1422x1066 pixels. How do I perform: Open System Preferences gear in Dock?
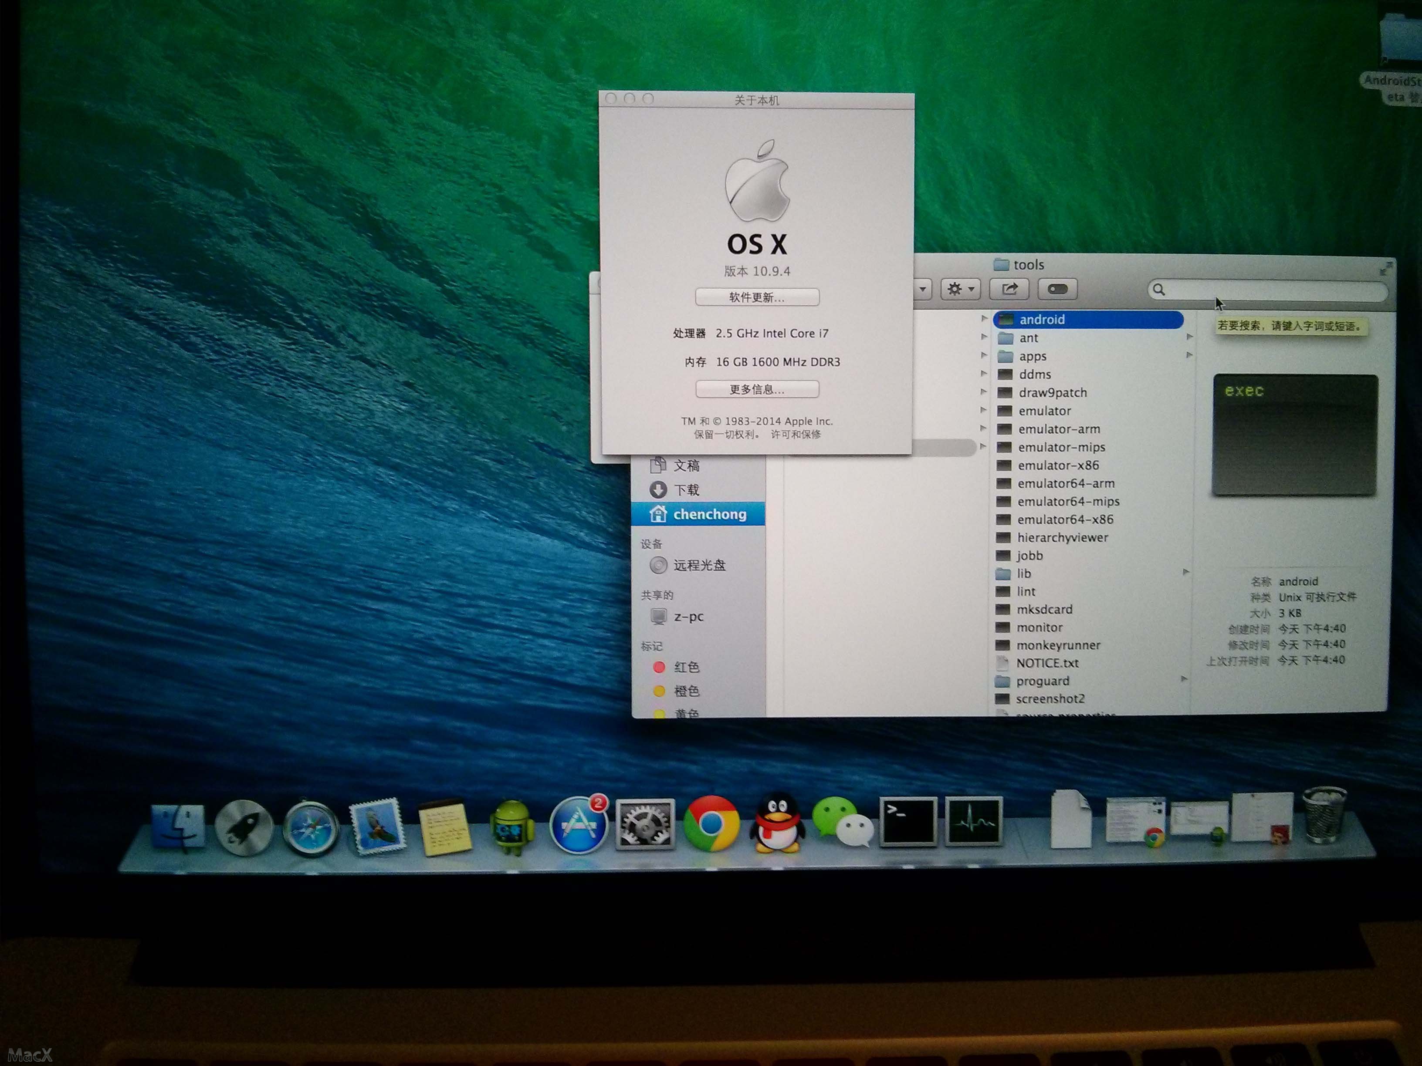(645, 824)
